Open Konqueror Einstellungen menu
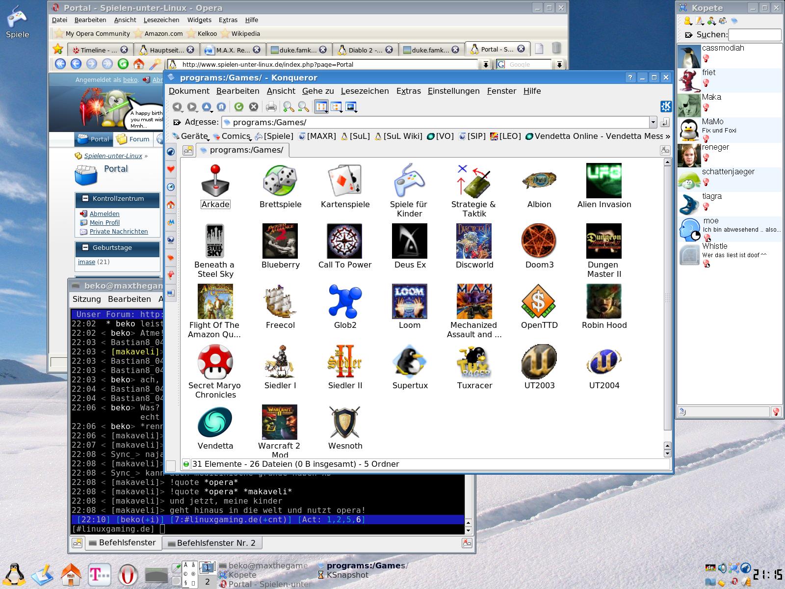Screen dimensions: 785x589 tap(453, 91)
